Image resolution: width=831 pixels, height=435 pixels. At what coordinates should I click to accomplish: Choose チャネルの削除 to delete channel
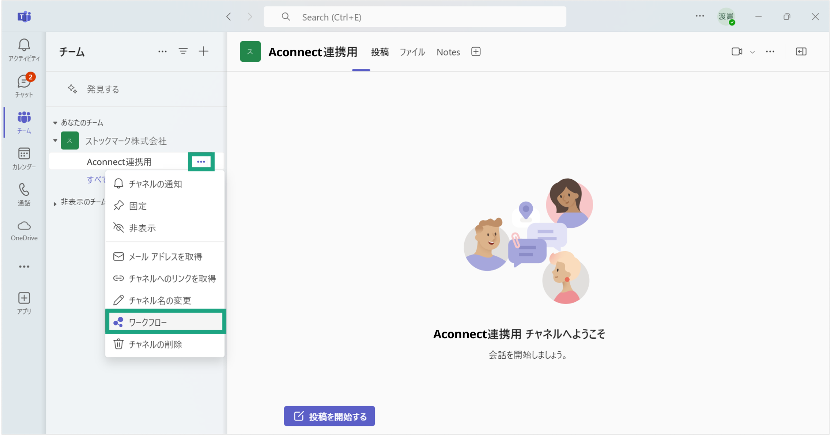pyautogui.click(x=165, y=344)
